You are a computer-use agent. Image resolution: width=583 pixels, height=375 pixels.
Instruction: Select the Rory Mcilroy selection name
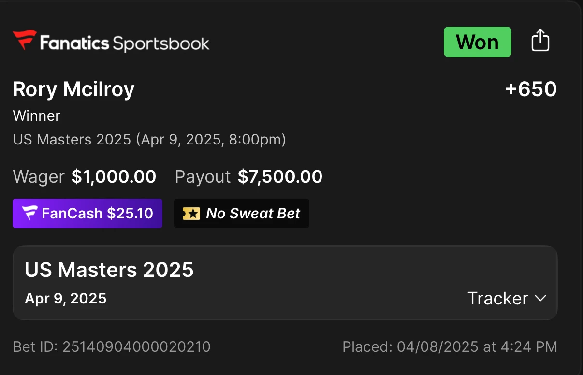[73, 89]
